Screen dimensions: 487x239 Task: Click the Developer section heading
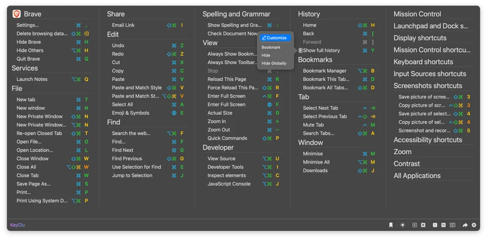click(x=218, y=148)
